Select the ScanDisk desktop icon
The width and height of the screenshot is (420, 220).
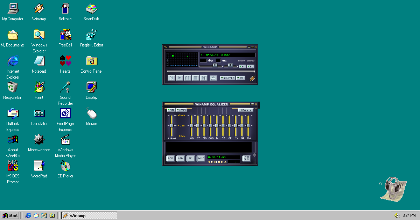(x=91, y=12)
